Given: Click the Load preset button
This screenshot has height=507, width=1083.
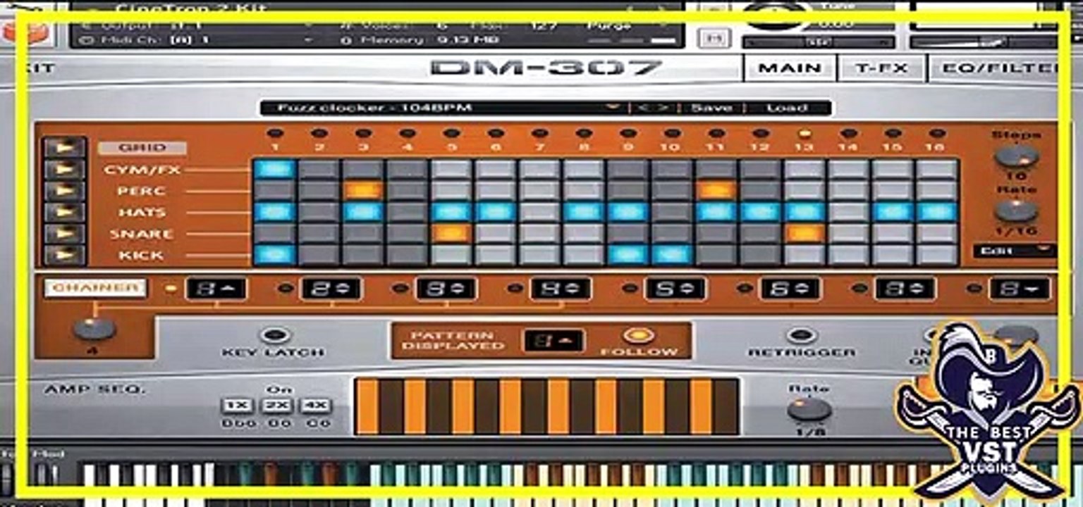Looking at the screenshot, I should (786, 108).
